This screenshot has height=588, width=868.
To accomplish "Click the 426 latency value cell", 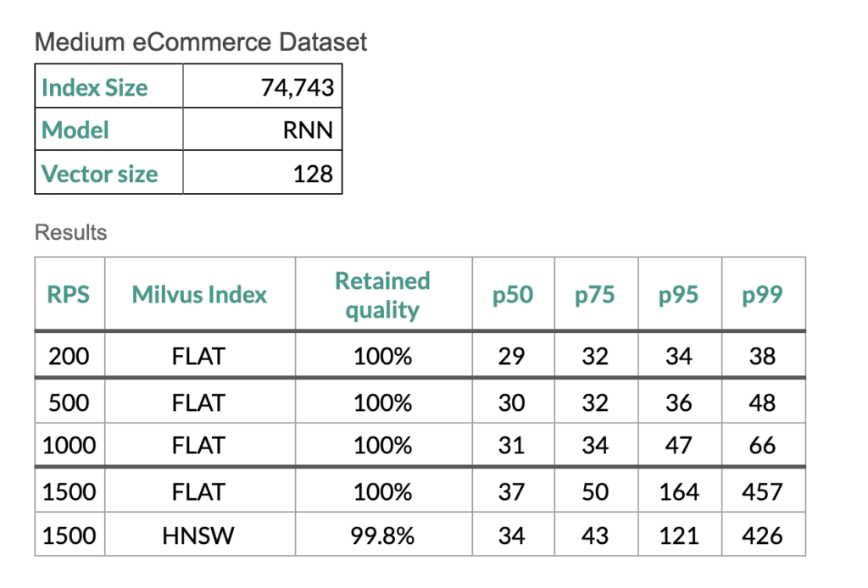I will pos(762,535).
